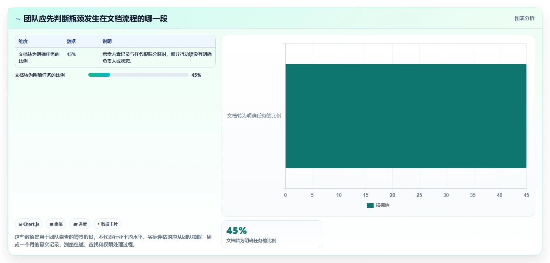Click the page title 团队应先判断瓶颈
Viewport: 550px width, 263px height.
tap(95, 19)
